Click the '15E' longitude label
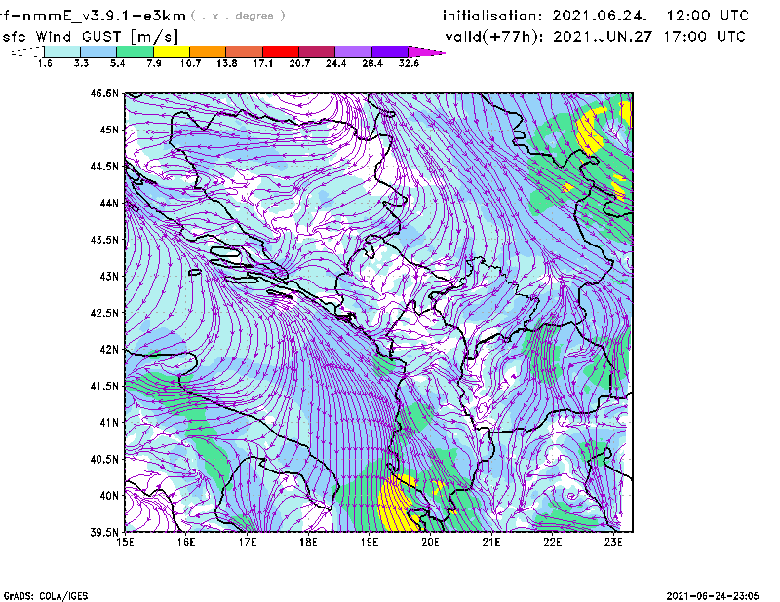 (125, 542)
